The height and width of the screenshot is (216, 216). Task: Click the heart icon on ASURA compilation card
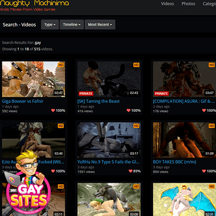click(x=204, y=110)
